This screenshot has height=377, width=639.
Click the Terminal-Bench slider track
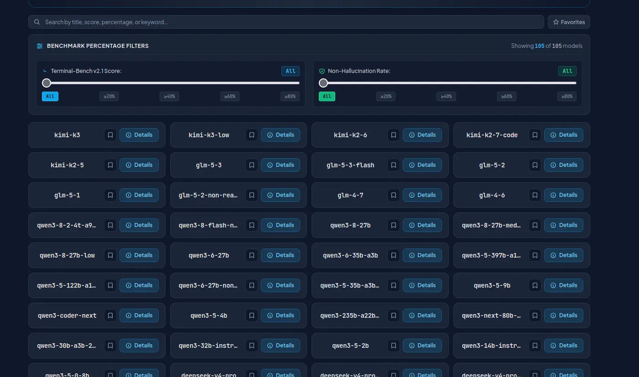[x=171, y=83]
